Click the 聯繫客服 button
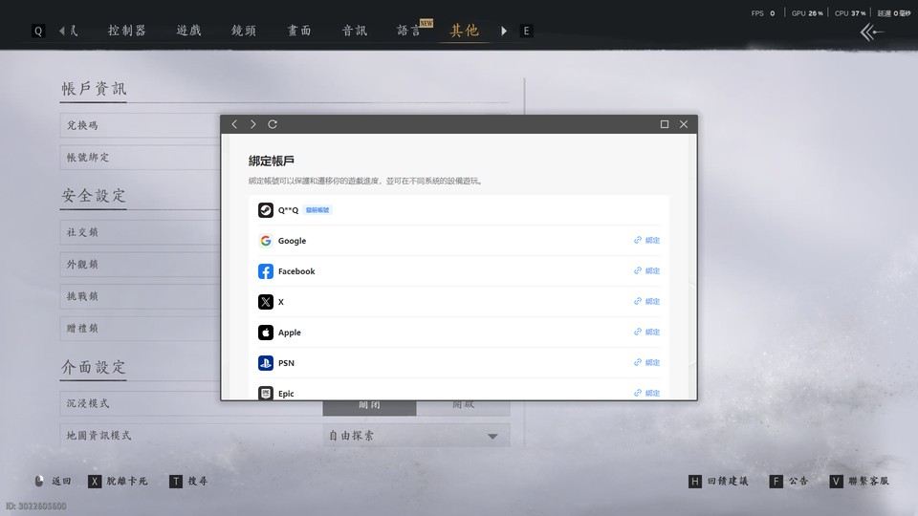918x516 pixels. 859,482
